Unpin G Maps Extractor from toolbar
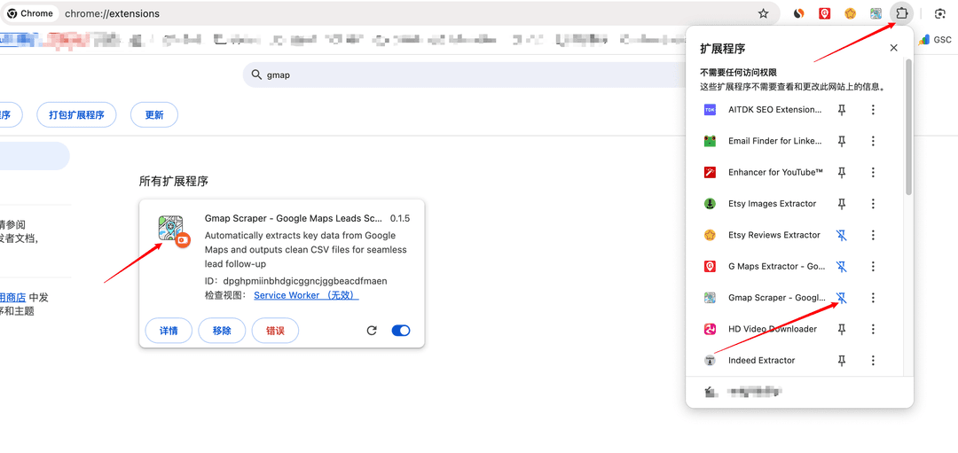The image size is (958, 453). (841, 266)
